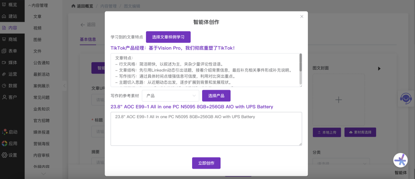This screenshot has width=415, height=179.
Task: Close the 智能体创作 dialog
Action: 302,16
